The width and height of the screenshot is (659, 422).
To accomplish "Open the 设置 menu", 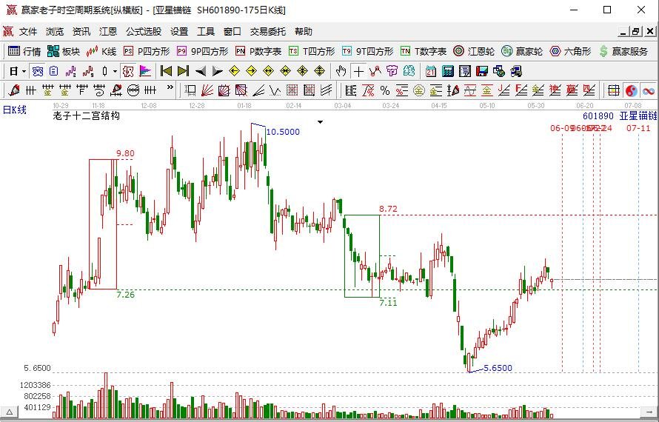I will tap(179, 32).
